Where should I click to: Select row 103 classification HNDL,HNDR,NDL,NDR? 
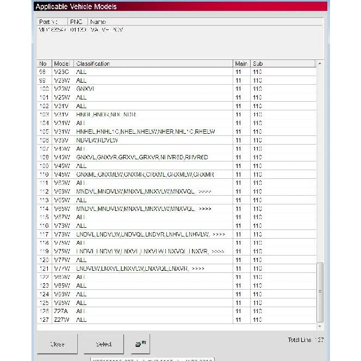(177, 114)
